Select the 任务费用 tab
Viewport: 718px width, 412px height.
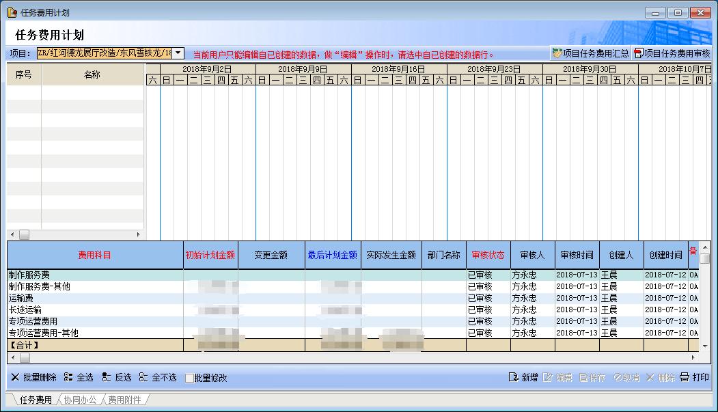[35, 400]
